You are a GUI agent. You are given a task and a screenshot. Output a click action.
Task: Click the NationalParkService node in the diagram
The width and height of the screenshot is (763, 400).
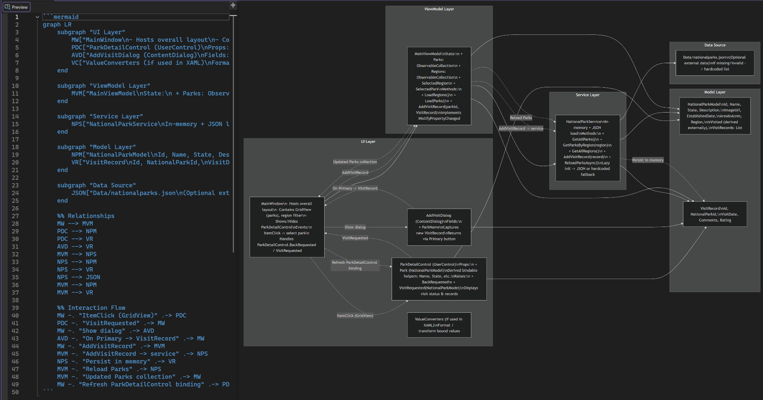coord(588,148)
